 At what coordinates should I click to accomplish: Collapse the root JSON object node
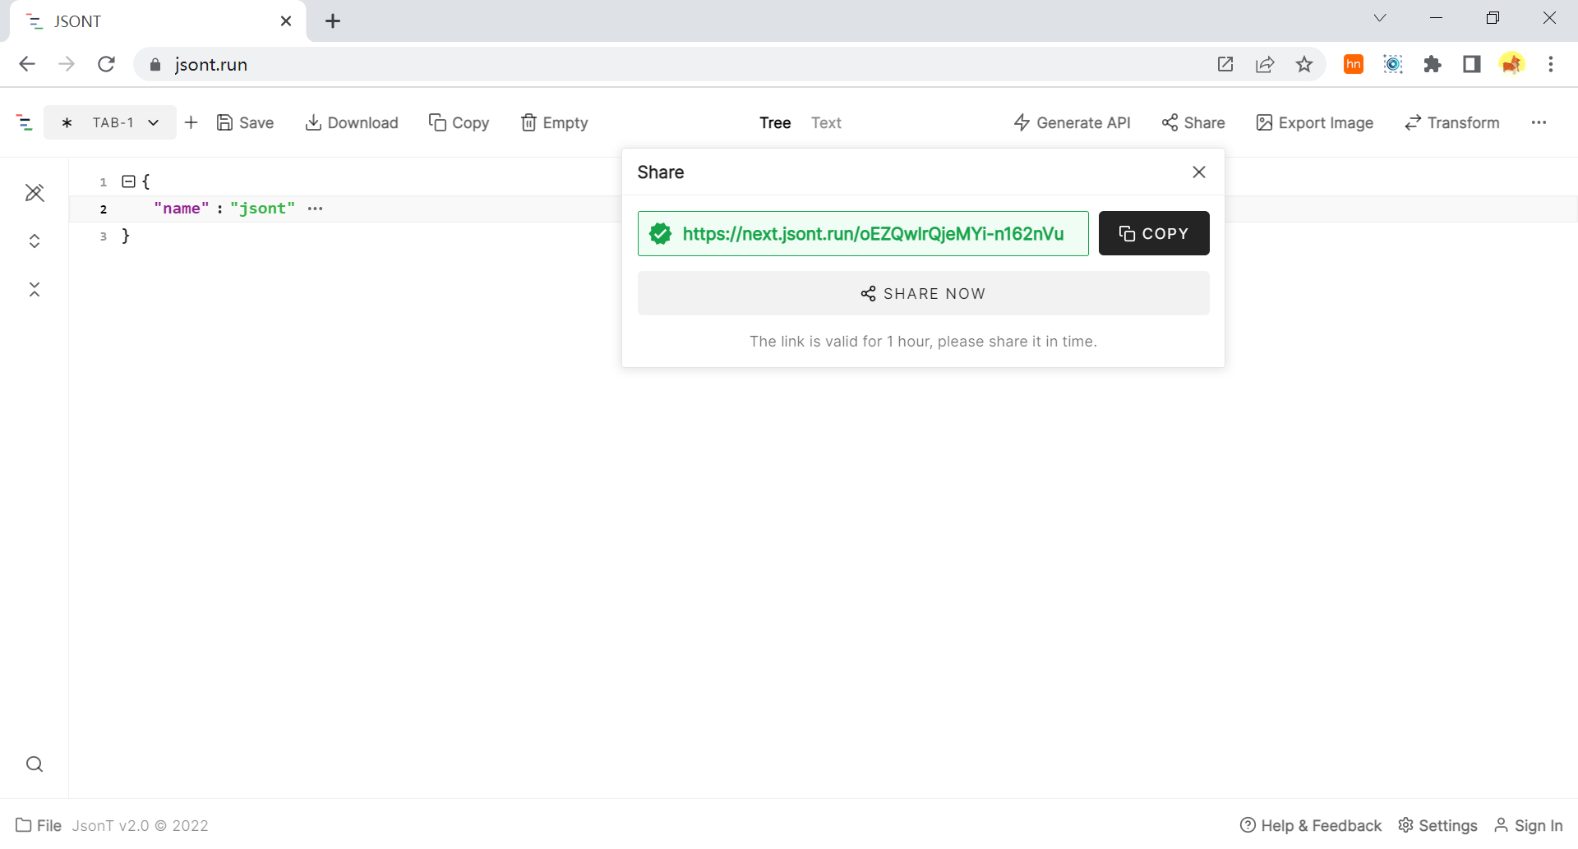click(x=128, y=181)
